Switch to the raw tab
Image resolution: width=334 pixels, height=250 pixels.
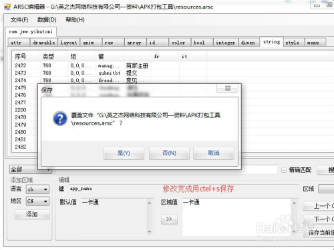(x=113, y=43)
